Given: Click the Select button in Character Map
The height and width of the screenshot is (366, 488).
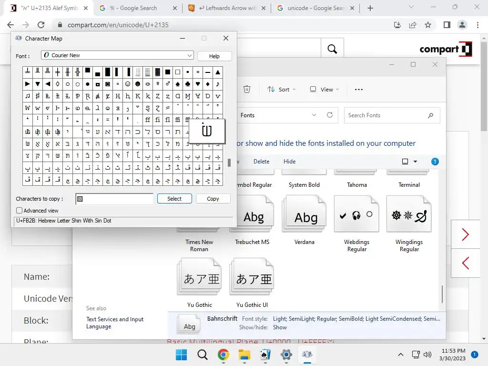Looking at the screenshot, I should [x=174, y=199].
